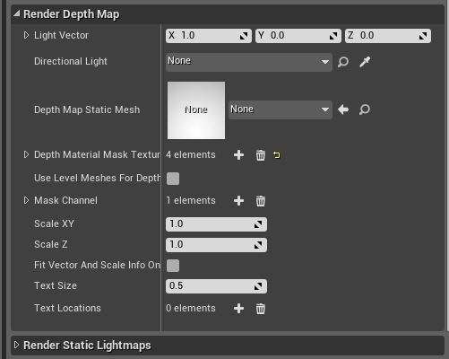Image resolution: width=449 pixels, height=359 pixels.
Task: Open Depth Map Static Mesh asset dropdown
Action: (x=281, y=109)
